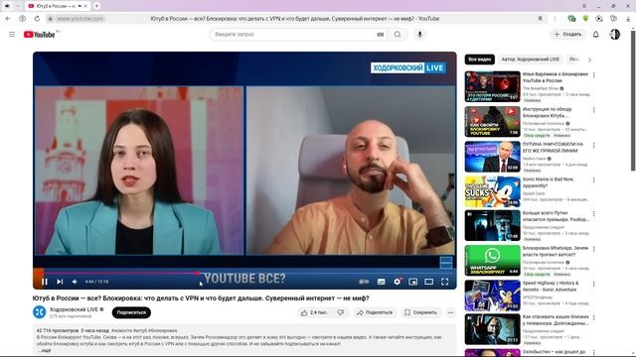Skip to next video in player
This screenshot has height=357, width=636.
[x=60, y=282]
